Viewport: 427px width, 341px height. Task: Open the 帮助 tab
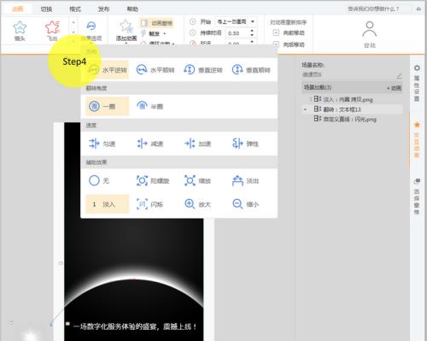click(132, 9)
